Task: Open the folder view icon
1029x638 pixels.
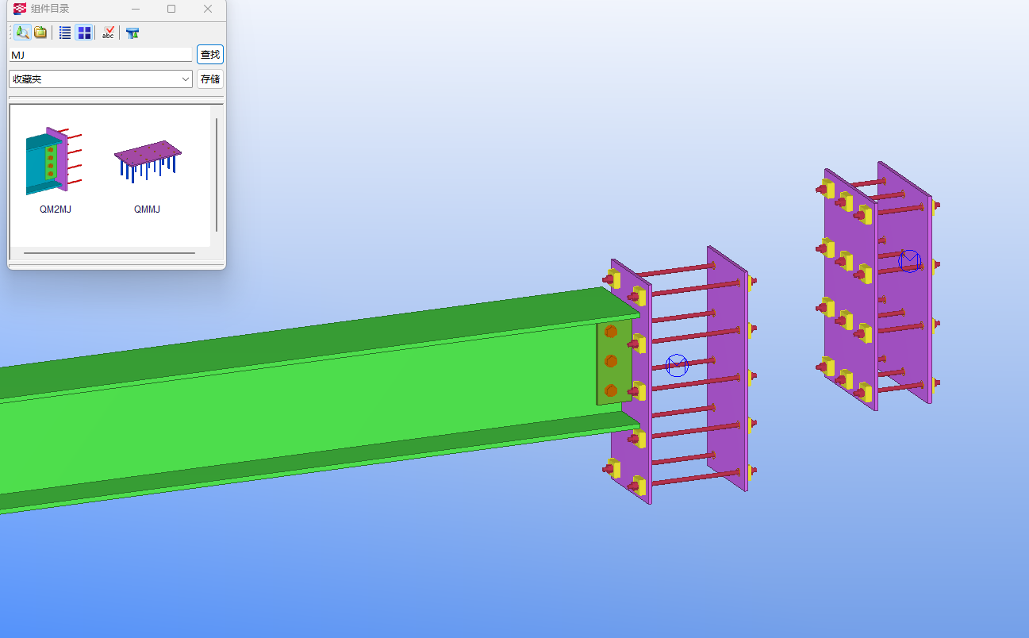Action: pos(40,33)
